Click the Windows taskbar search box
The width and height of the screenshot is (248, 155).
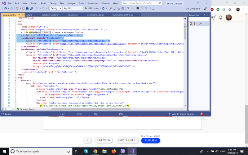pyautogui.click(x=41, y=151)
